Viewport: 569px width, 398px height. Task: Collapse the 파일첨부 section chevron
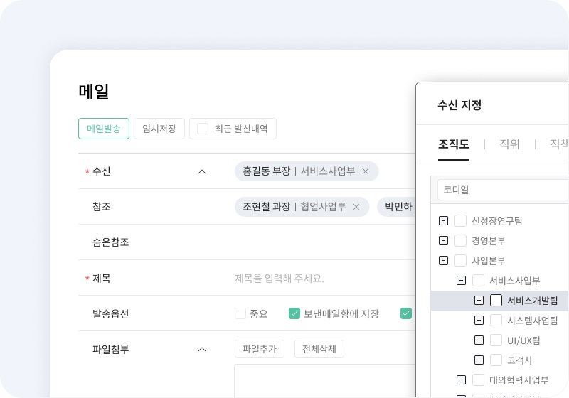[201, 349]
